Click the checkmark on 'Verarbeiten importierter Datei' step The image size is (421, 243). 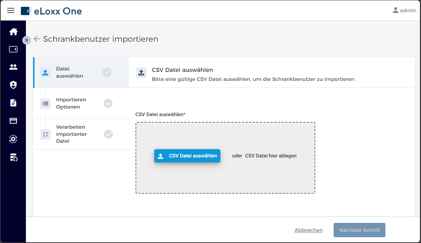click(109, 134)
